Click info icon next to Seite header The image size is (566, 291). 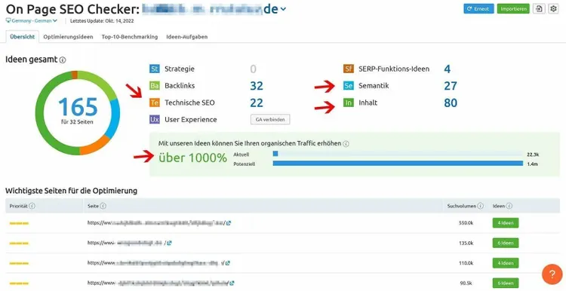103,206
